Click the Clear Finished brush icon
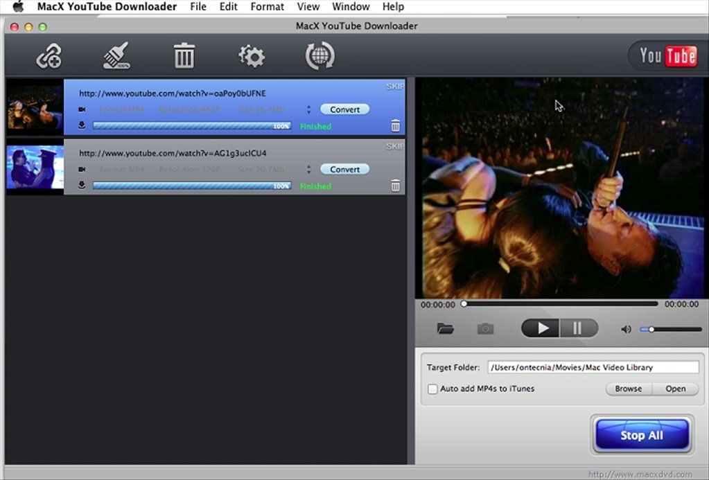The width and height of the screenshot is (709, 480). [116, 55]
